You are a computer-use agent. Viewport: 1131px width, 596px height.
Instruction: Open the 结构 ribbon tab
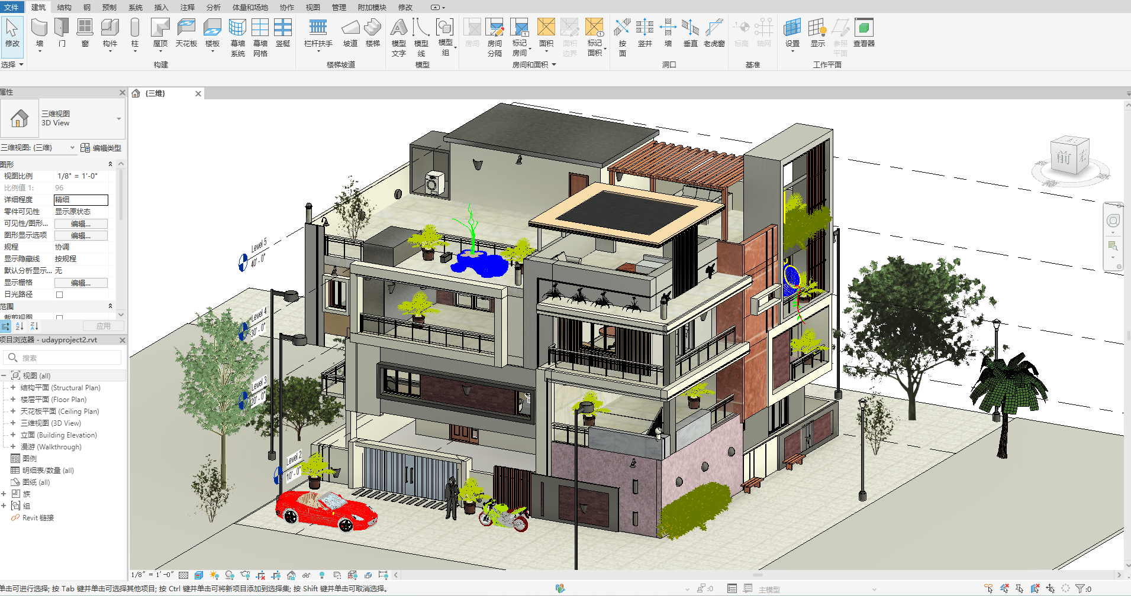(x=64, y=7)
